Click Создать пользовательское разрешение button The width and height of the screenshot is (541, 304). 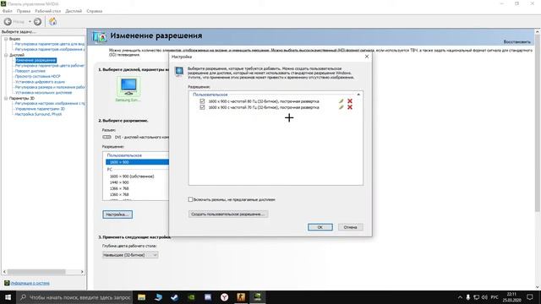pyautogui.click(x=228, y=214)
